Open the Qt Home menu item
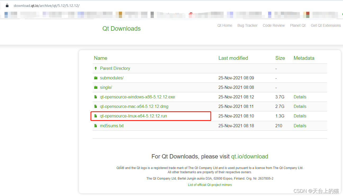Screen dimensions: 343x196 point(225,25)
